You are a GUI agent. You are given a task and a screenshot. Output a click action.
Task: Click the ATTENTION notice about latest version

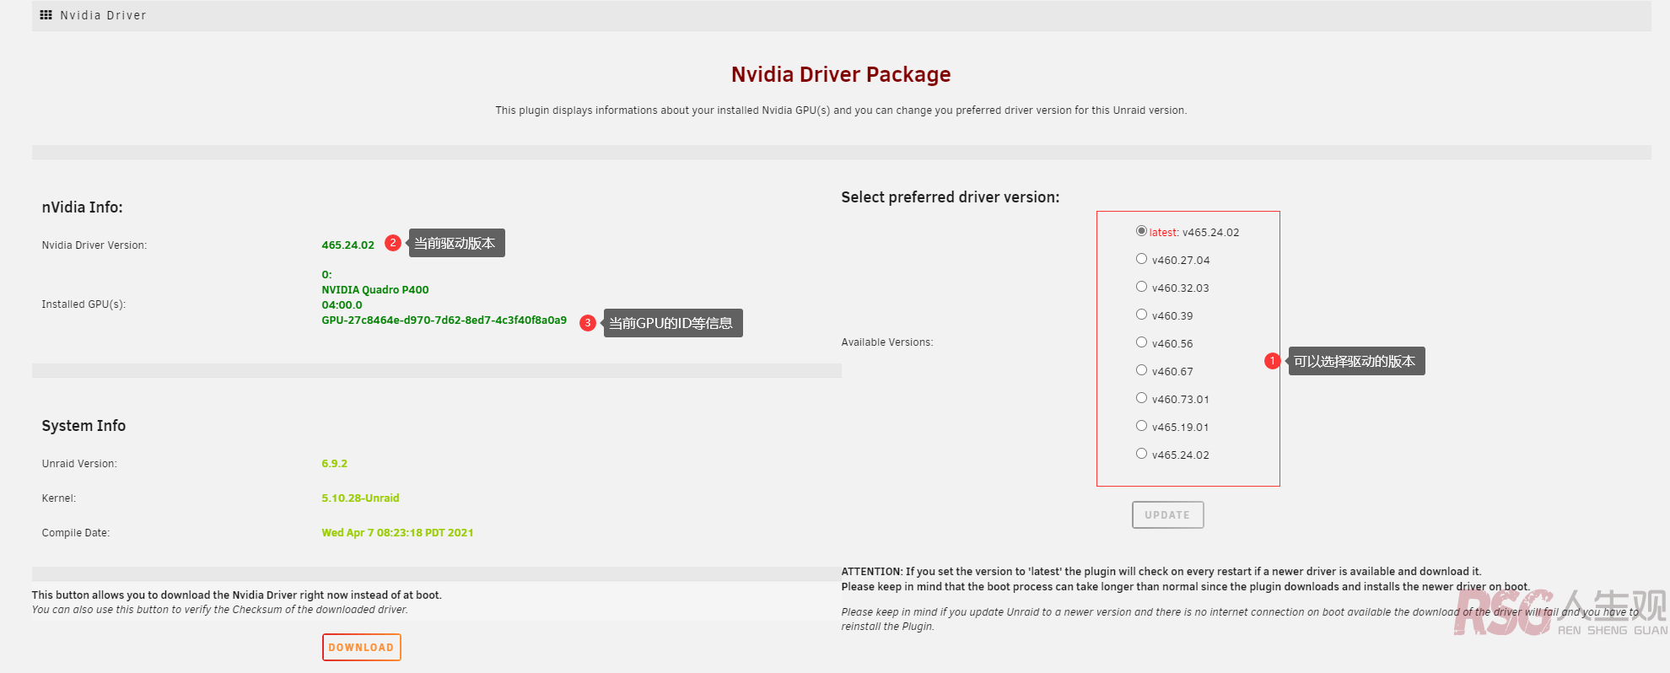pyautogui.click(x=1185, y=579)
